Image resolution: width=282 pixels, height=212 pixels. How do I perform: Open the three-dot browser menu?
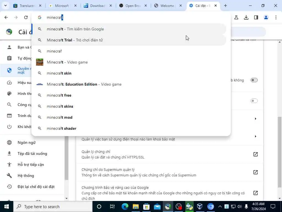click(x=276, y=17)
